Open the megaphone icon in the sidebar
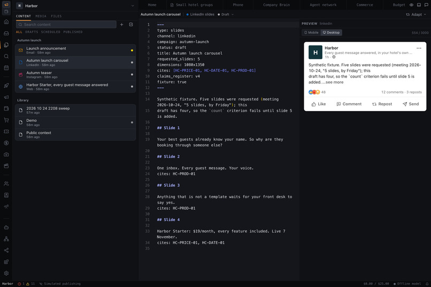Viewport: 431px width, 287px height. (6, 97)
